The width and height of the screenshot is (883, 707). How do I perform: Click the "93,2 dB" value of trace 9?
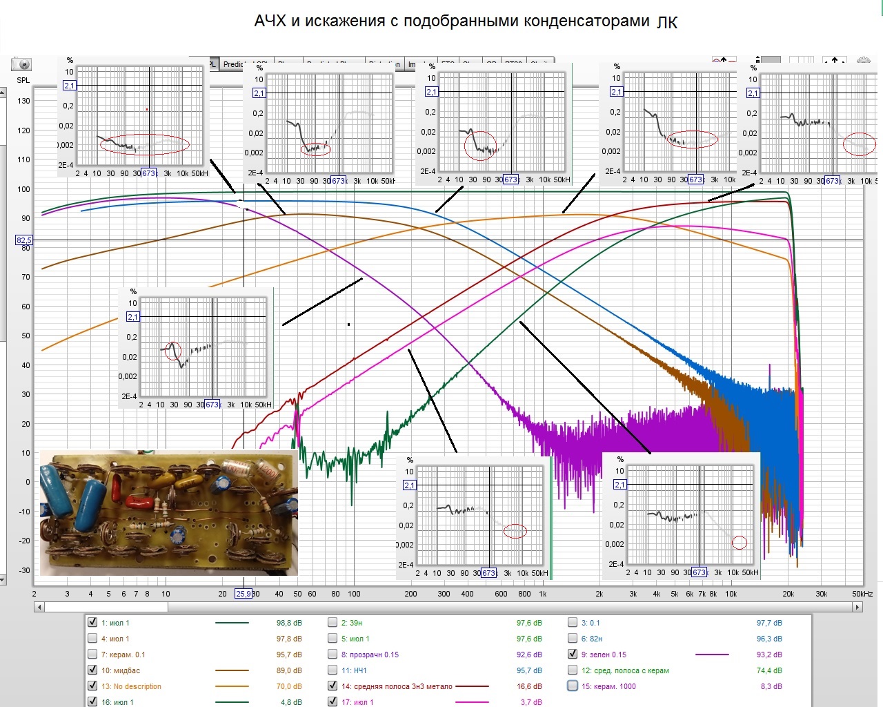click(x=769, y=655)
